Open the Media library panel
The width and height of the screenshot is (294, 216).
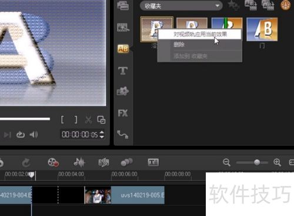(x=123, y=5)
